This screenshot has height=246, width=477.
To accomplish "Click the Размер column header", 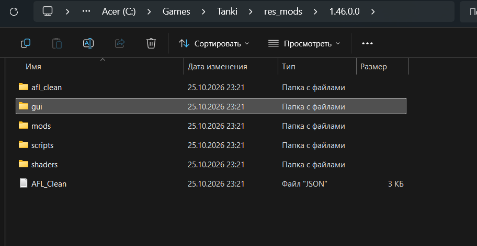I will coord(382,67).
